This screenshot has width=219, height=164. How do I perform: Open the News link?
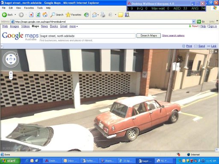tap(44, 26)
